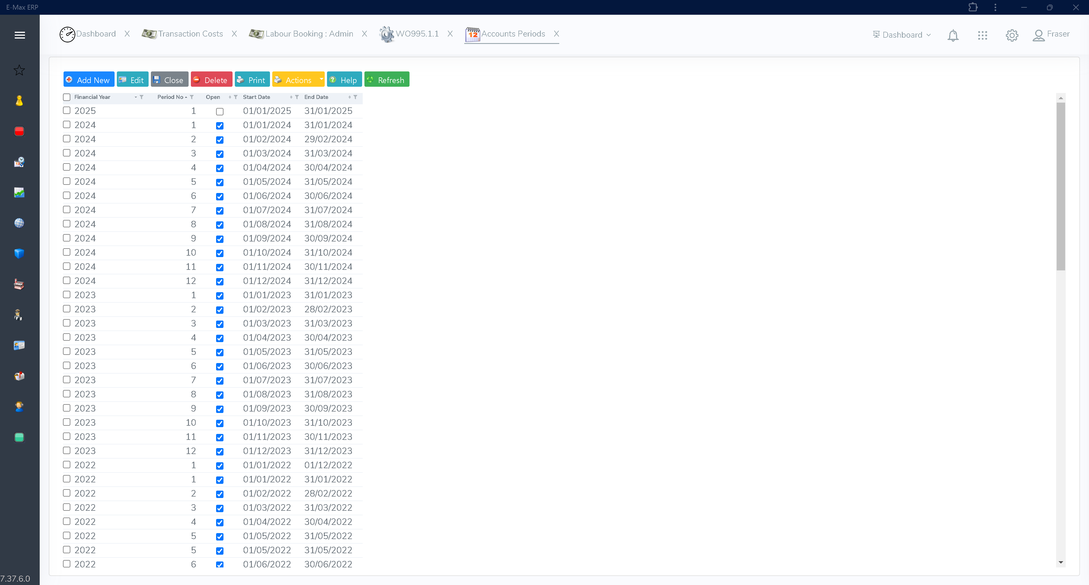Expand the Actions dropdown arrow

click(x=321, y=79)
